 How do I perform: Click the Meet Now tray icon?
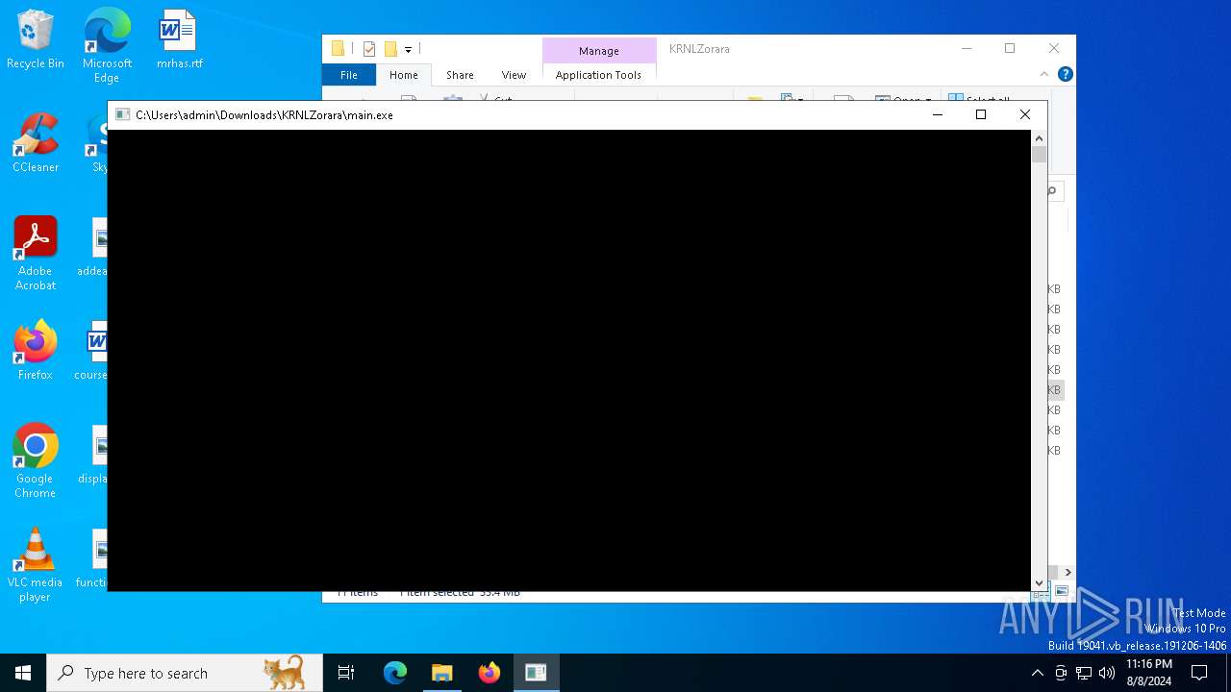tap(1061, 673)
